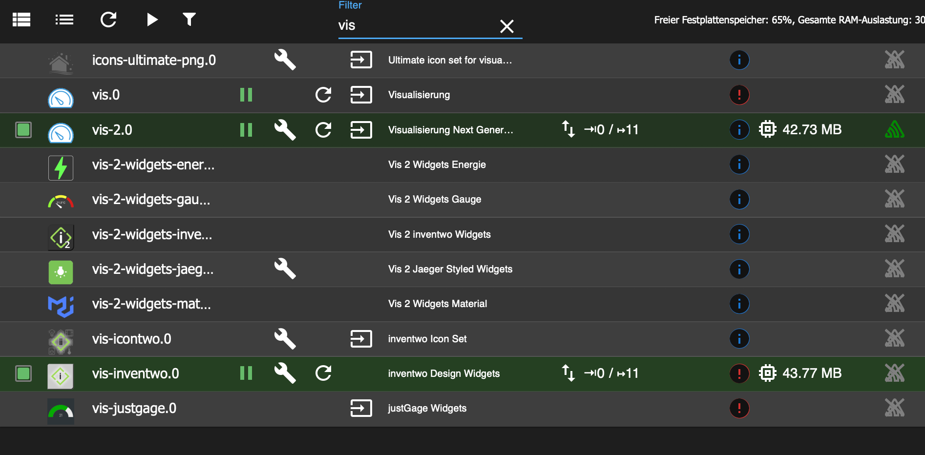Click the play button in toolbar
Image resolution: width=925 pixels, height=455 pixels.
(x=152, y=20)
